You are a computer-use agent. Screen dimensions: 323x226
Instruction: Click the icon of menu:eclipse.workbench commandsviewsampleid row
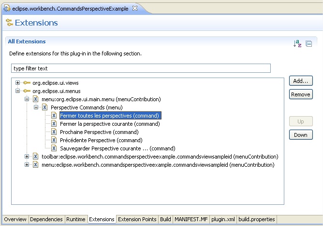[36, 165]
